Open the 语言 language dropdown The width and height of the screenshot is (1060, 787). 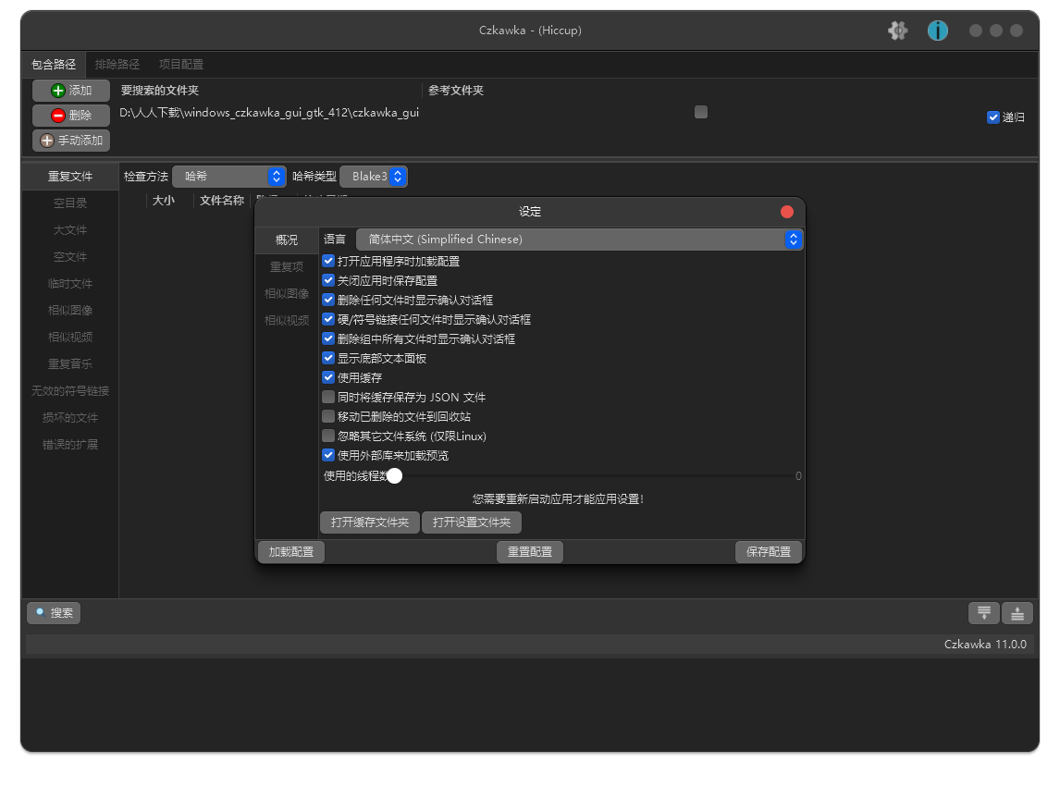[579, 240]
